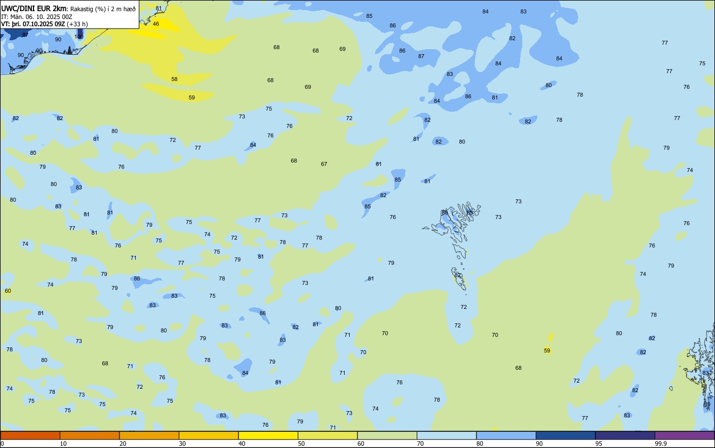Choose the 30–40 golden legend segment
Viewport: 715px width, 448px height.
coord(208,435)
